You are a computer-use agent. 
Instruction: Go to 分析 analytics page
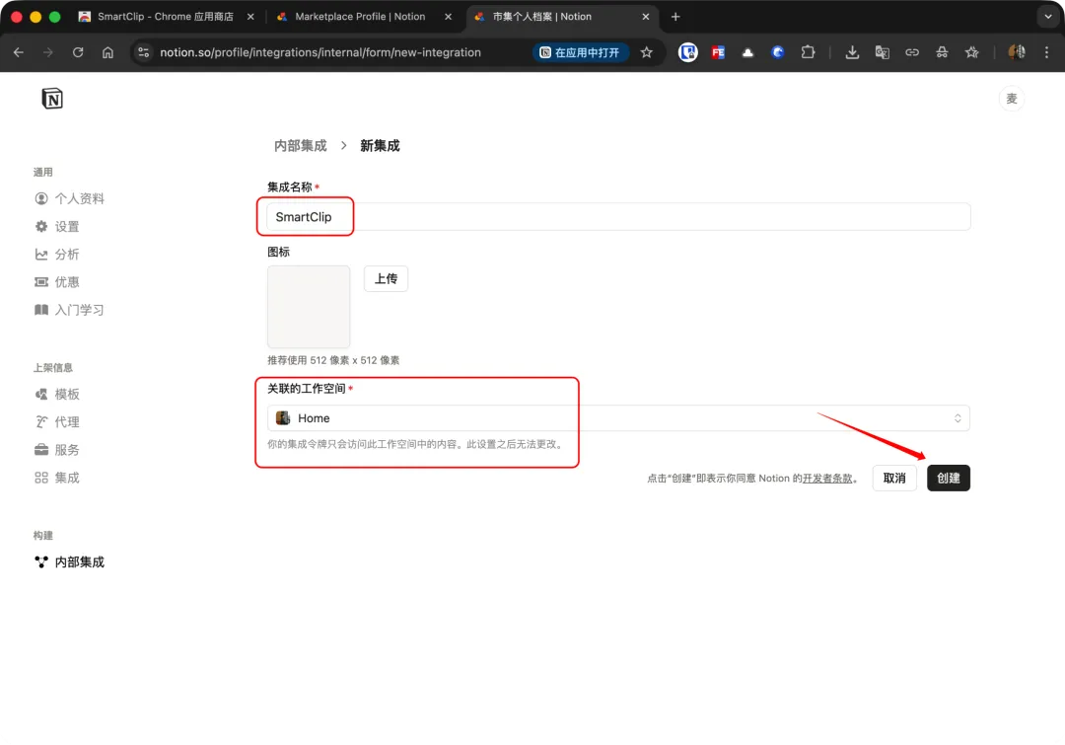[x=57, y=255]
